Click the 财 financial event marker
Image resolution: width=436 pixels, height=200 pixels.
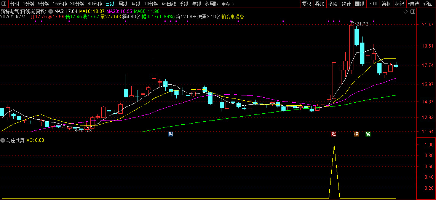[x=171, y=134]
